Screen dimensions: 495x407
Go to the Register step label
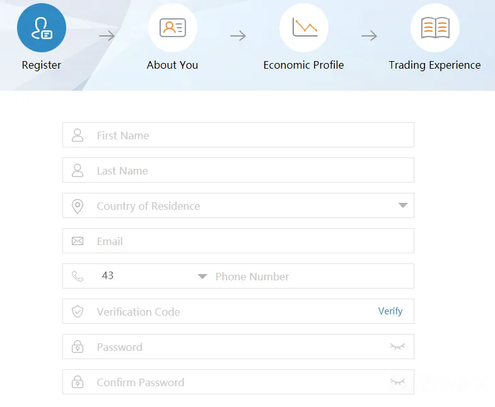click(42, 65)
